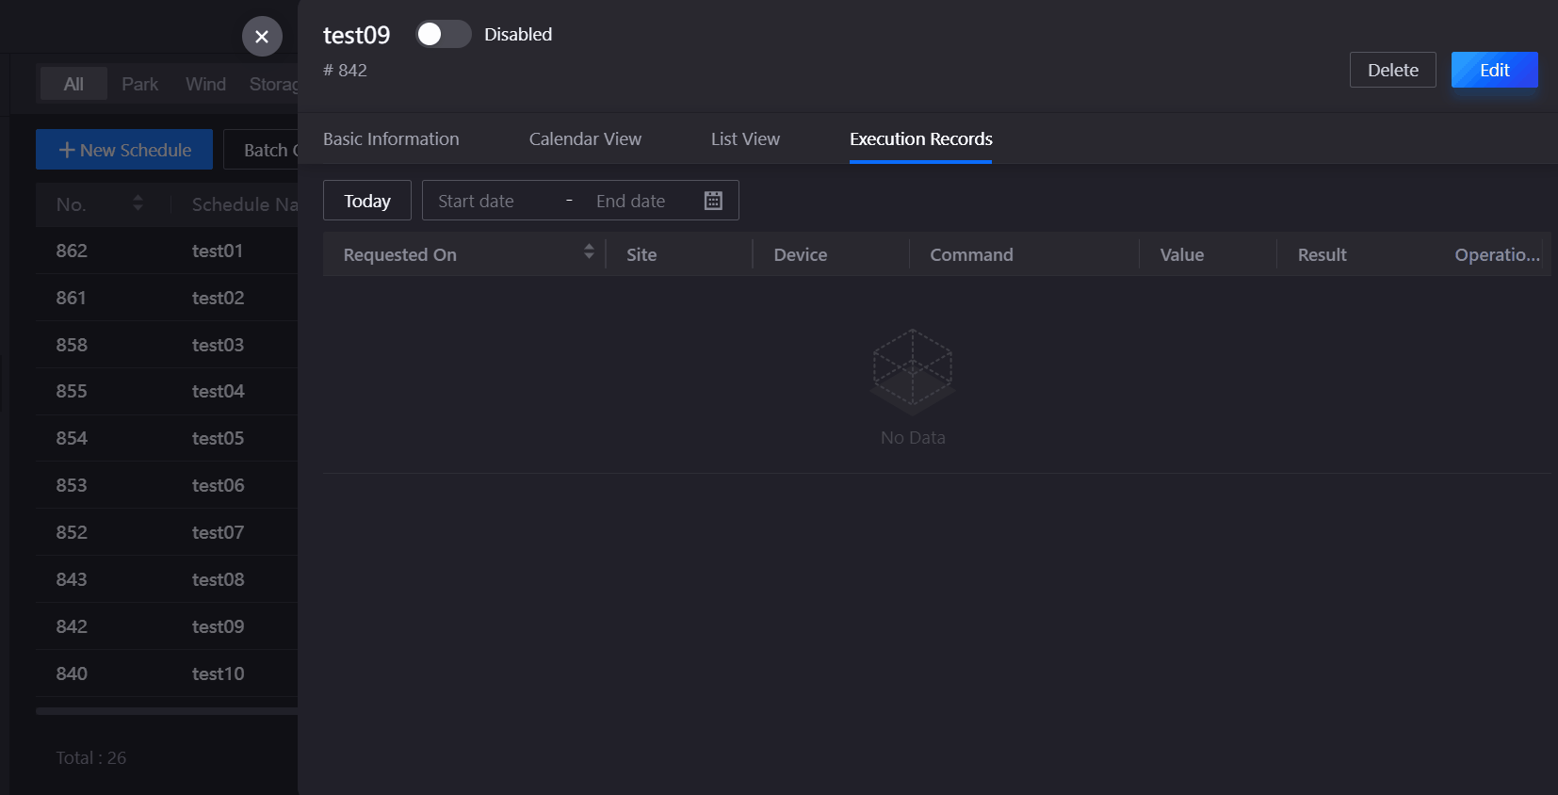Click the blue Edit button
The image size is (1558, 795).
point(1494,70)
